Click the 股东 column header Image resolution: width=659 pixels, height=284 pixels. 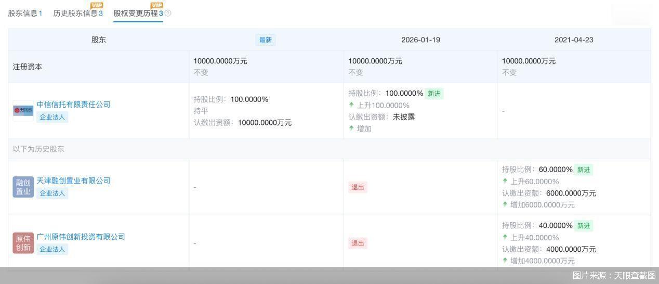[99, 40]
